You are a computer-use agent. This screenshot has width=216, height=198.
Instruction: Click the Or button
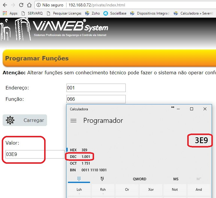[127, 190]
